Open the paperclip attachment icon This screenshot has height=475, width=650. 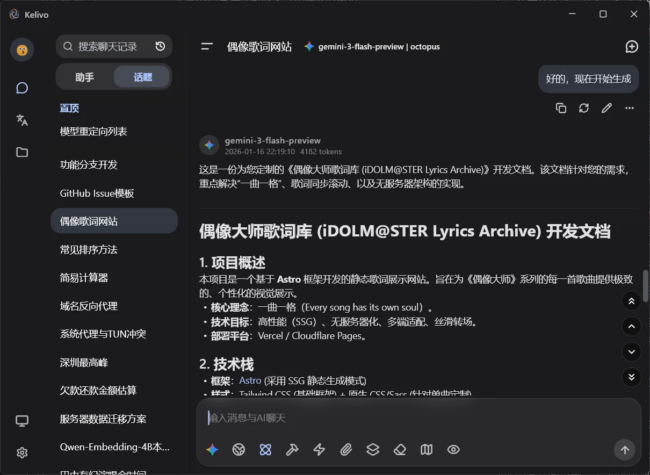pos(346,450)
